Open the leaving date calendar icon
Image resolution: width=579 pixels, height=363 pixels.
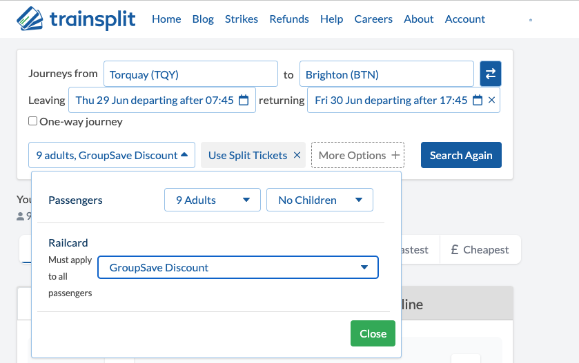[244, 100]
